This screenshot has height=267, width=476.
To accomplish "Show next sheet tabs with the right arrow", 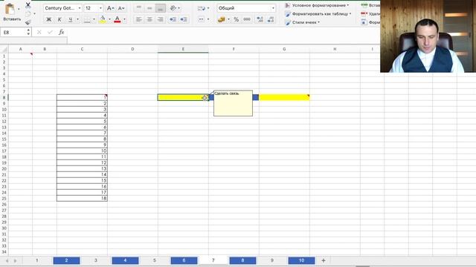I will (x=15, y=260).
